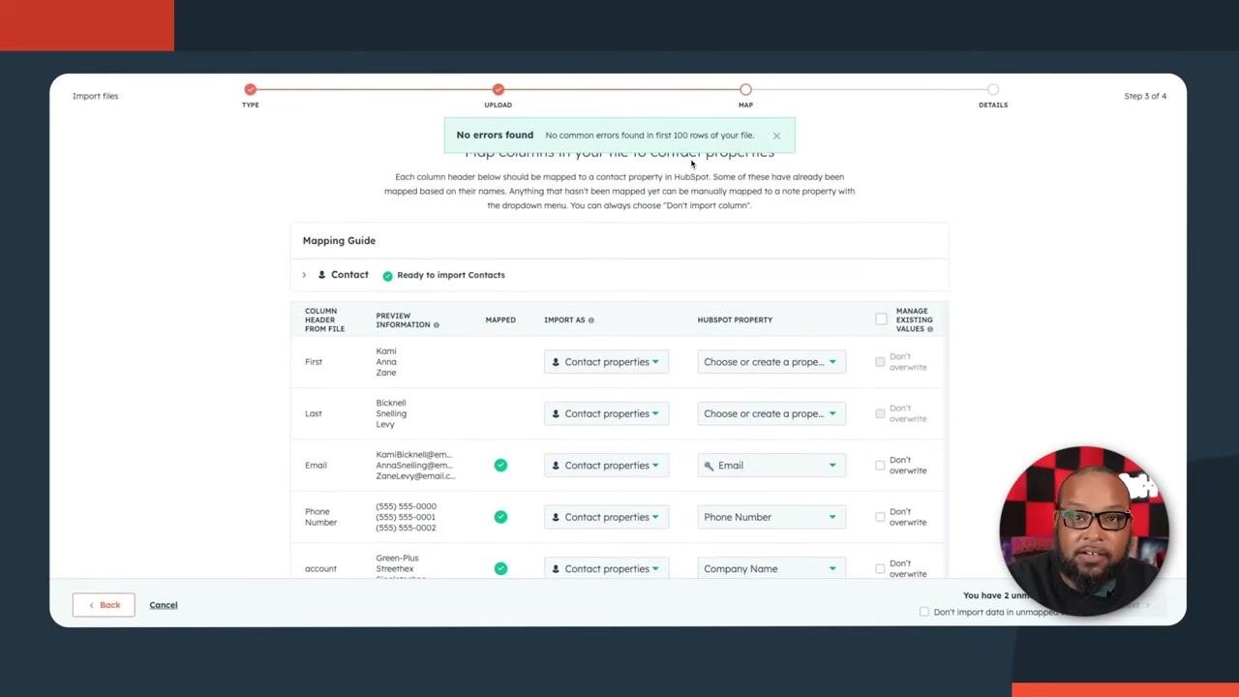The image size is (1239, 697).
Task: Click preview text Bicknell in Last row
Action: (x=391, y=403)
